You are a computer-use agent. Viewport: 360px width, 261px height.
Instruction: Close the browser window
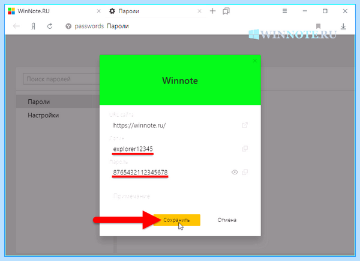[345, 11]
